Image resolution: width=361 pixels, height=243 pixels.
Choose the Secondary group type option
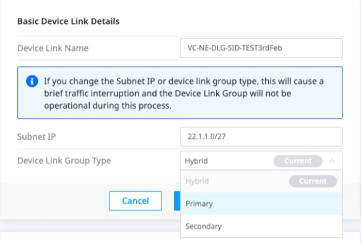tap(261, 226)
